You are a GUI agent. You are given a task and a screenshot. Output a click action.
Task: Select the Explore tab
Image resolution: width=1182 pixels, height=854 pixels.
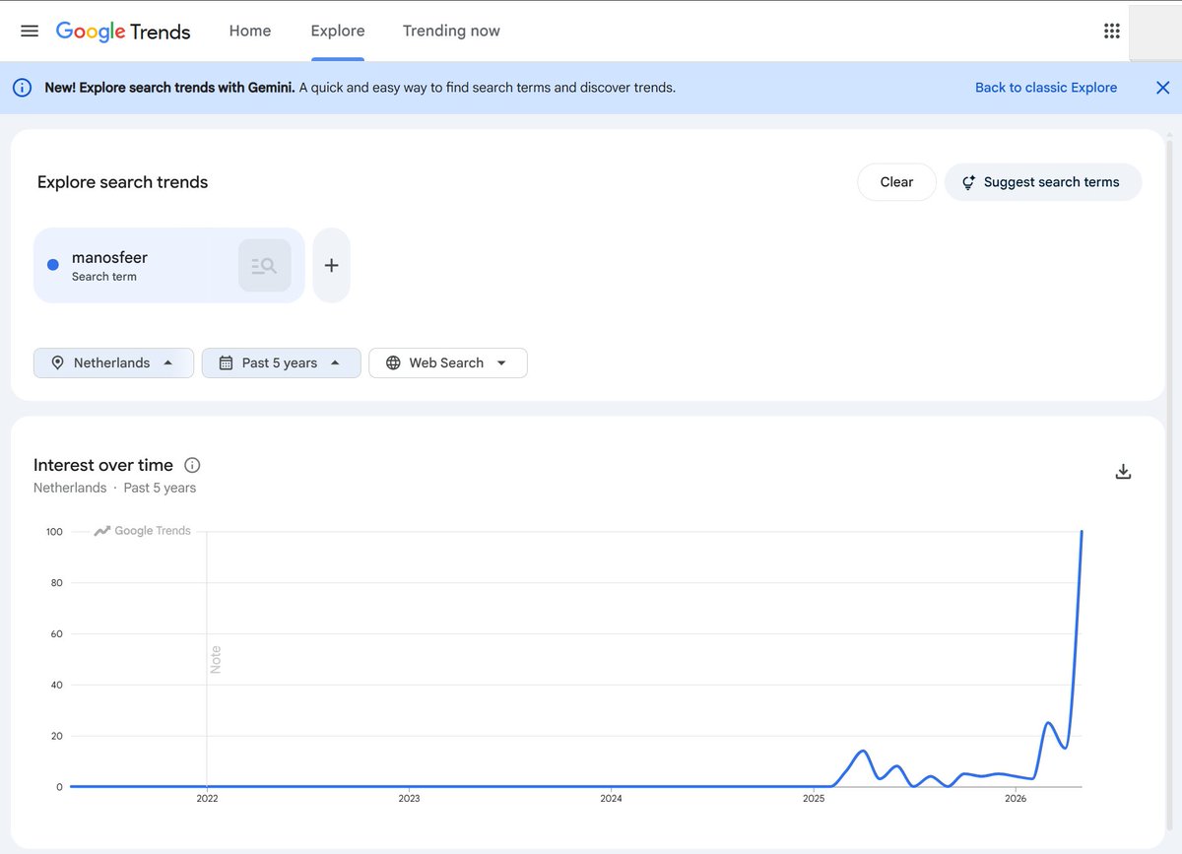[338, 31]
